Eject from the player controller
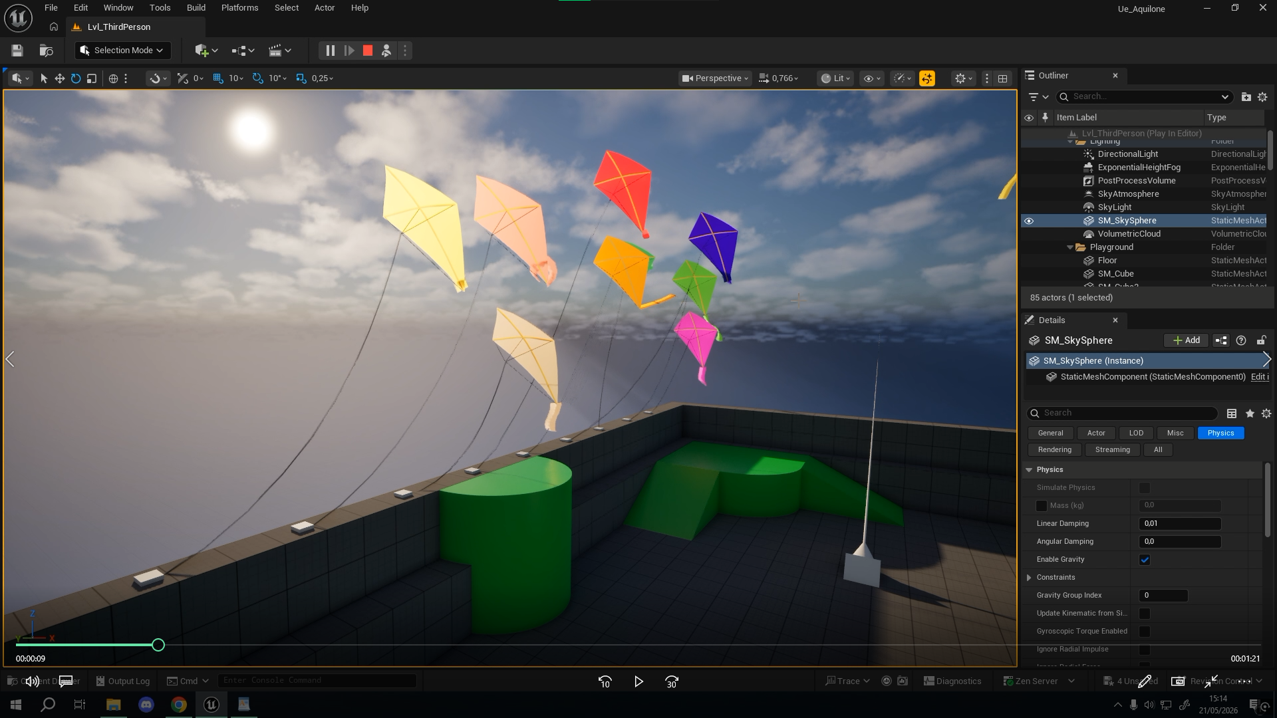The width and height of the screenshot is (1277, 718). click(386, 51)
